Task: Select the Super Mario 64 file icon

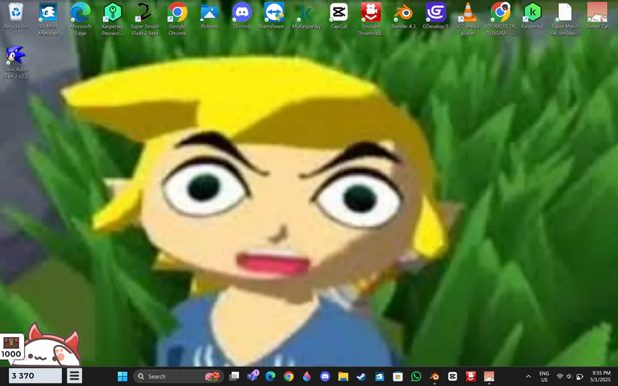Action: click(565, 19)
